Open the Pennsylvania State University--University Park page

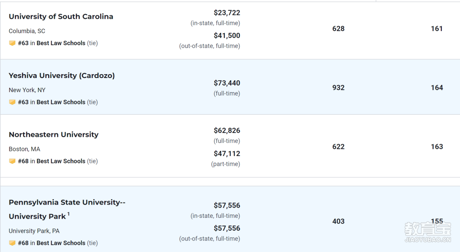67,209
